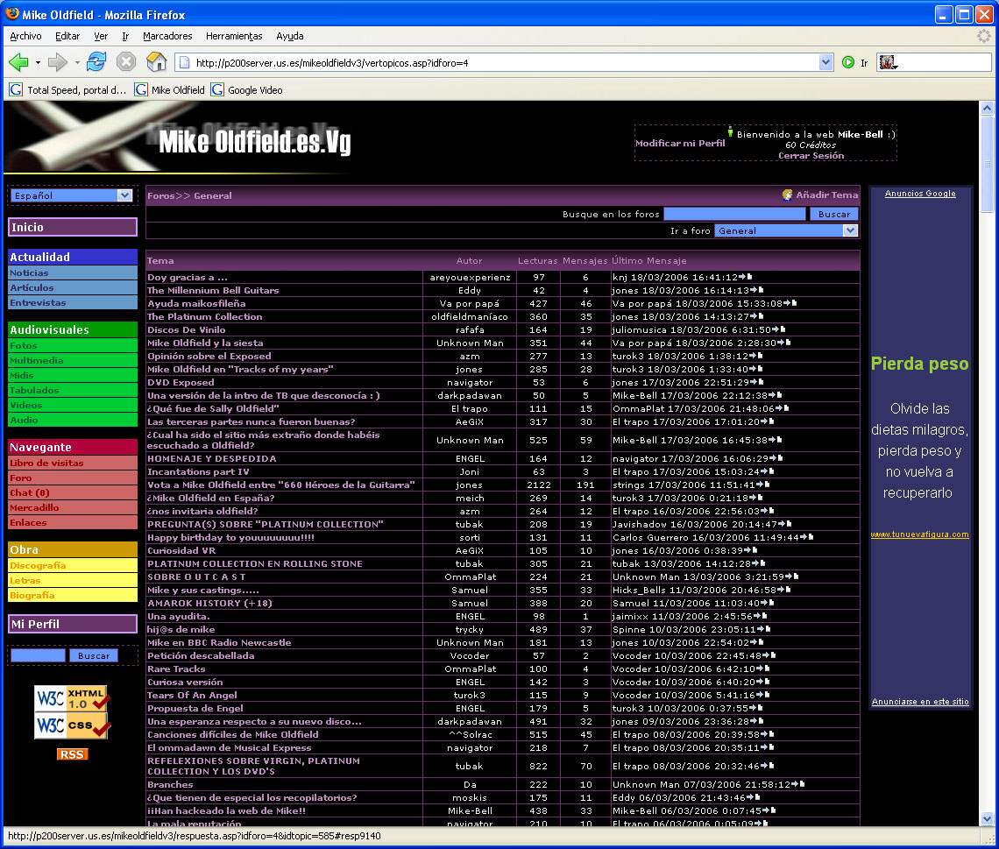Open the Archivo menu

tap(26, 36)
